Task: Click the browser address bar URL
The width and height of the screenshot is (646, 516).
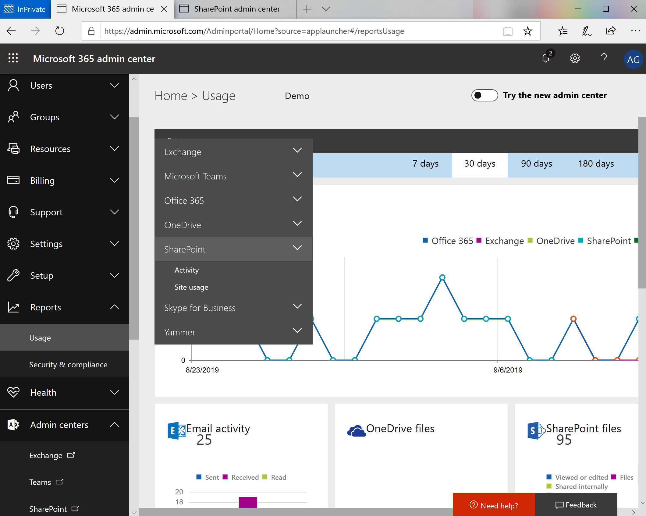Action: click(254, 31)
